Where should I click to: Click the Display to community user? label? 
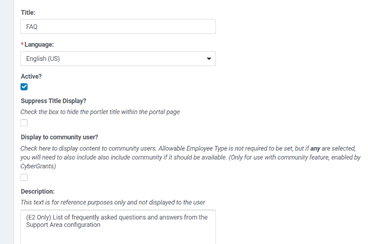click(x=59, y=137)
